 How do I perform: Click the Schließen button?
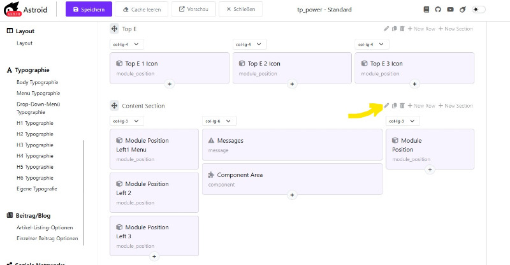(x=241, y=9)
